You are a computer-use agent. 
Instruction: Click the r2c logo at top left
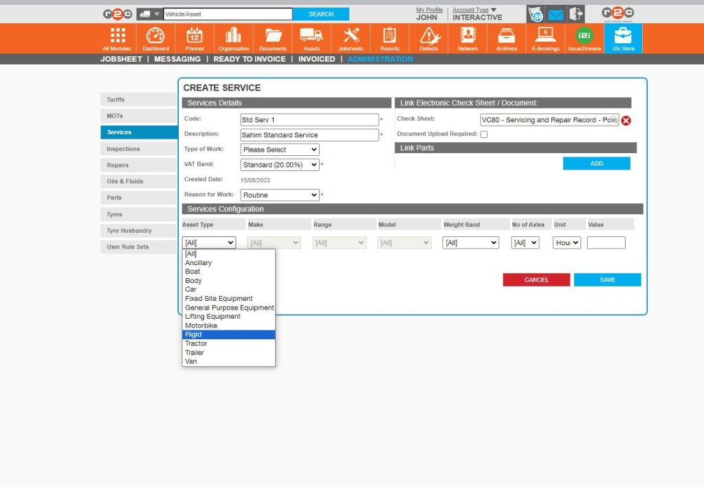[117, 14]
